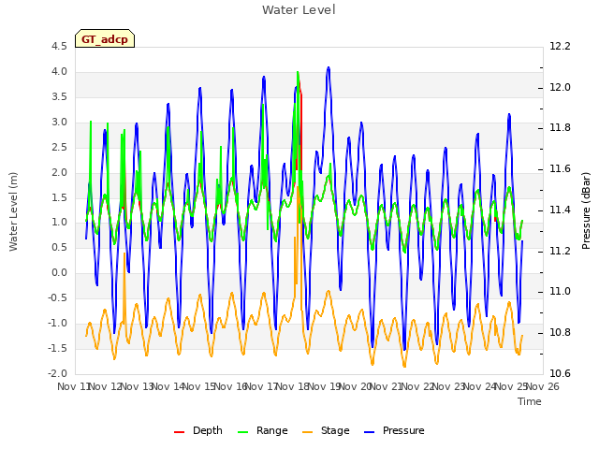The image size is (599, 449).
Task: Click the 12.0 right axis value
Action: pos(560,87)
